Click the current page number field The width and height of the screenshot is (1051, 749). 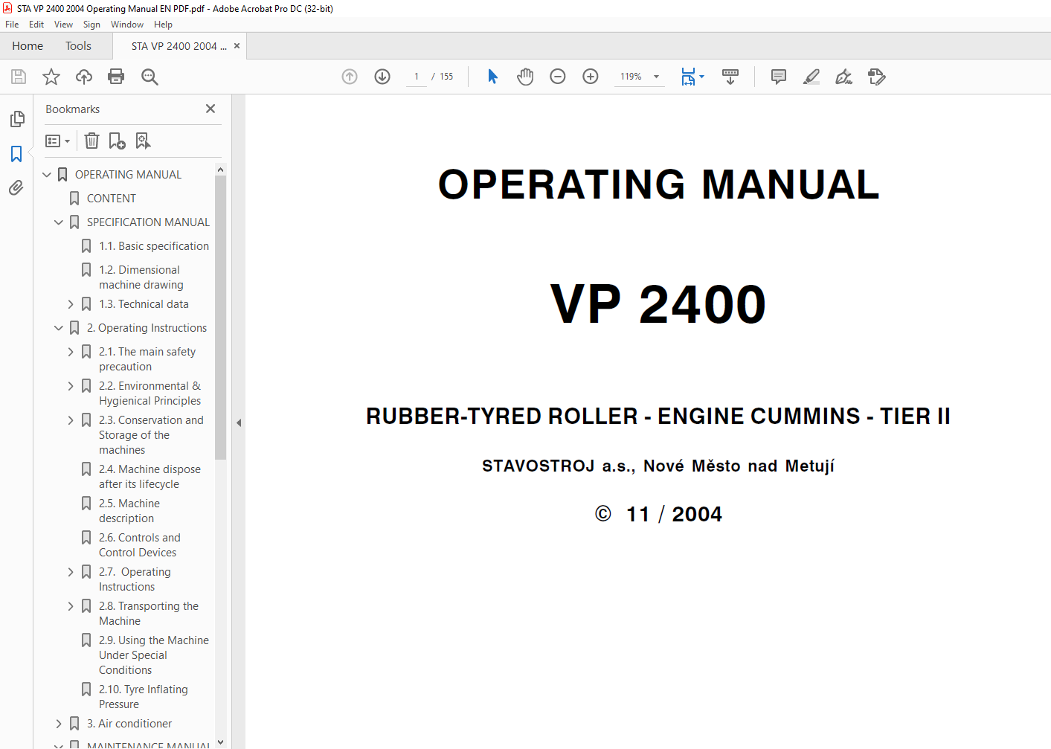tap(417, 77)
